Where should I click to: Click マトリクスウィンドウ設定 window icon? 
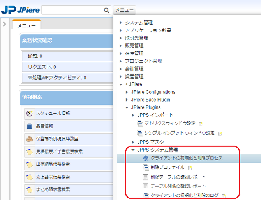140,124
